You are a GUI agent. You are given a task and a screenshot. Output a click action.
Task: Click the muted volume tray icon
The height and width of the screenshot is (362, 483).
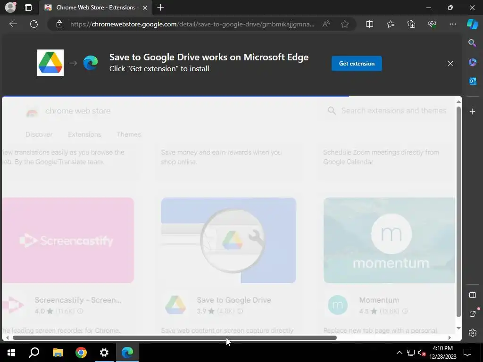coord(422,353)
